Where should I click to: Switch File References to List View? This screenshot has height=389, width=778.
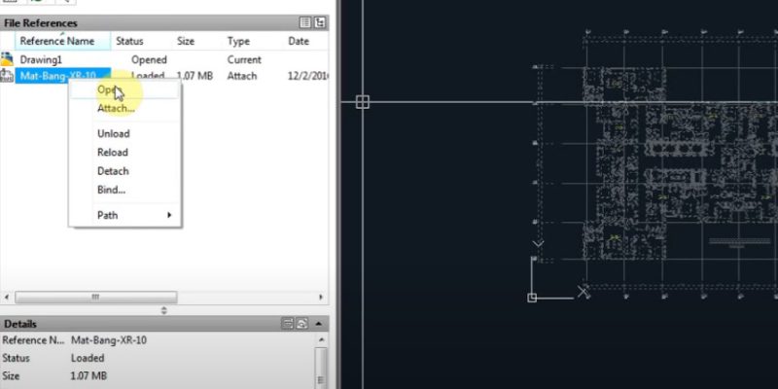[305, 22]
